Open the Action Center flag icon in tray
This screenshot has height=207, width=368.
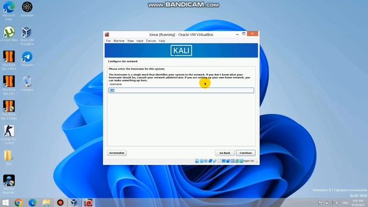320,203
